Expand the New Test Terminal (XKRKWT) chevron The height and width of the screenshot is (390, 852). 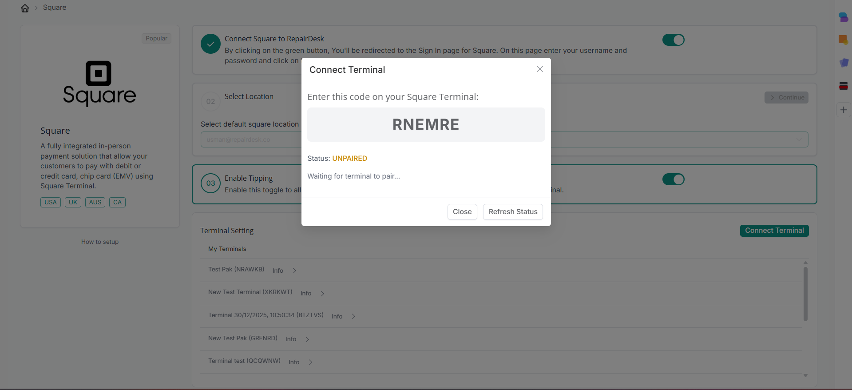[322, 294]
